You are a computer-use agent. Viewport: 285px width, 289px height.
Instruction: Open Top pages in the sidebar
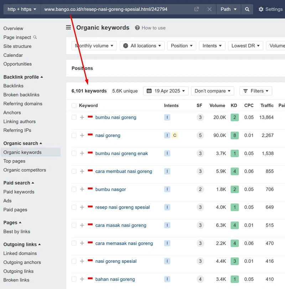pos(14,161)
